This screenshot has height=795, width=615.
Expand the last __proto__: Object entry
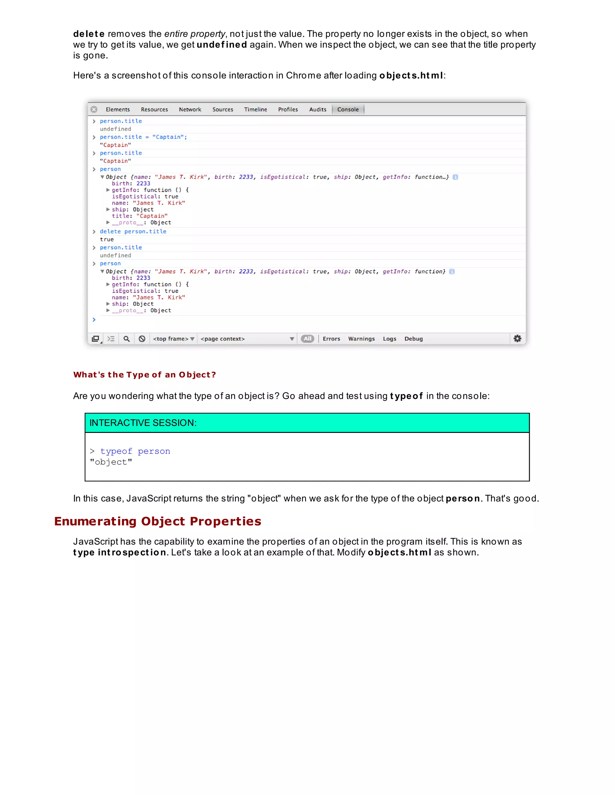coord(108,310)
